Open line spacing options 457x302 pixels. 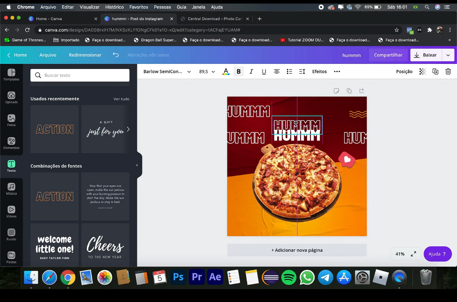pyautogui.click(x=302, y=71)
